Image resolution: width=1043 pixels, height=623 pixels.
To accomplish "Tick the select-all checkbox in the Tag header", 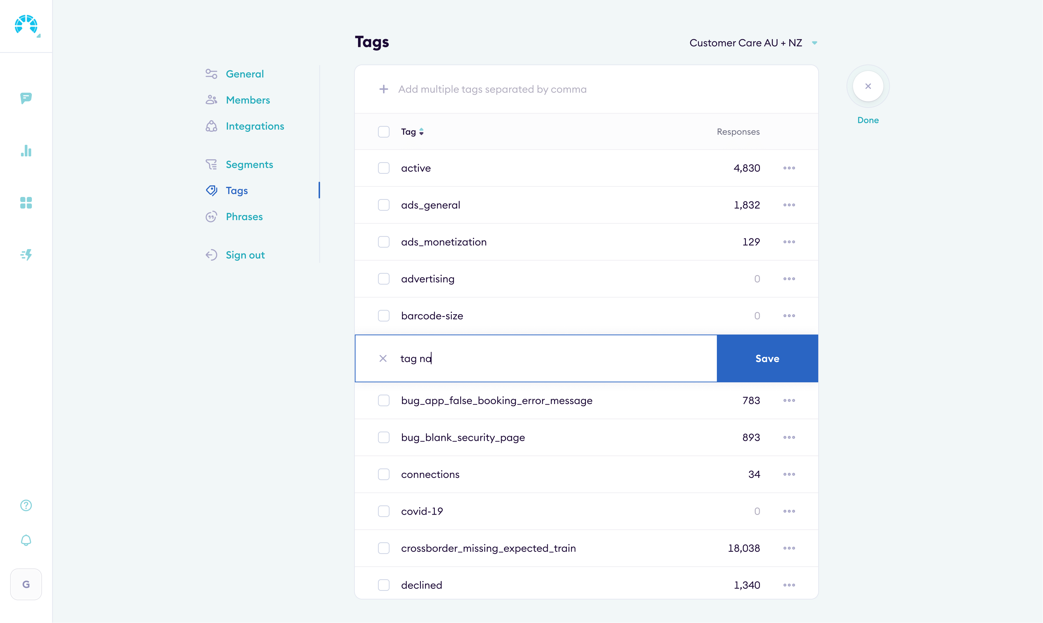I will pyautogui.click(x=383, y=131).
